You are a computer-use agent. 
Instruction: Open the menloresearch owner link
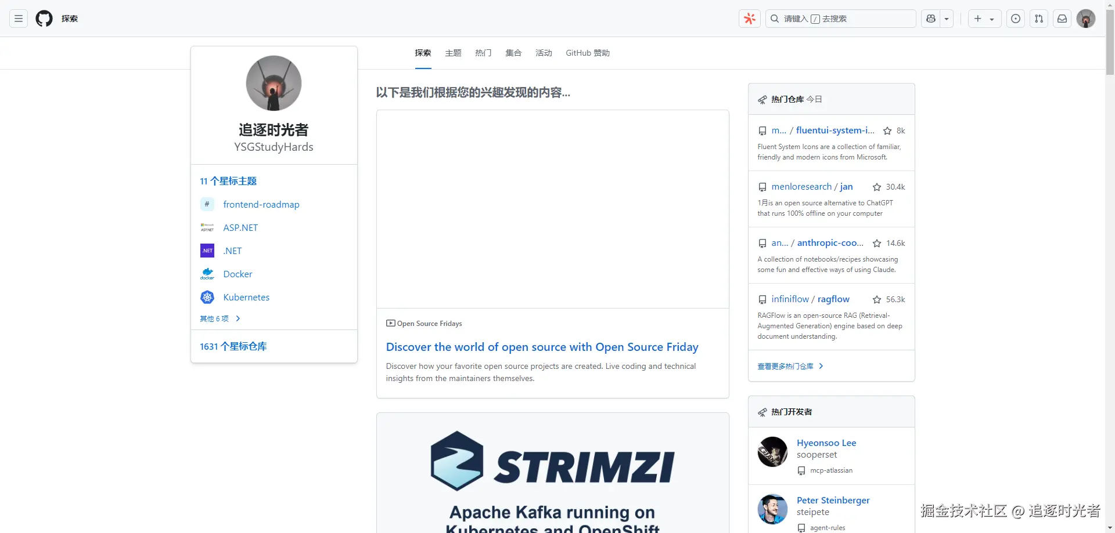801,187
